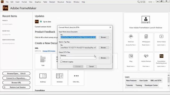The width and height of the screenshot is (170, 95).
Task: Click Cancel in Convert dialog
Action: 91,66
